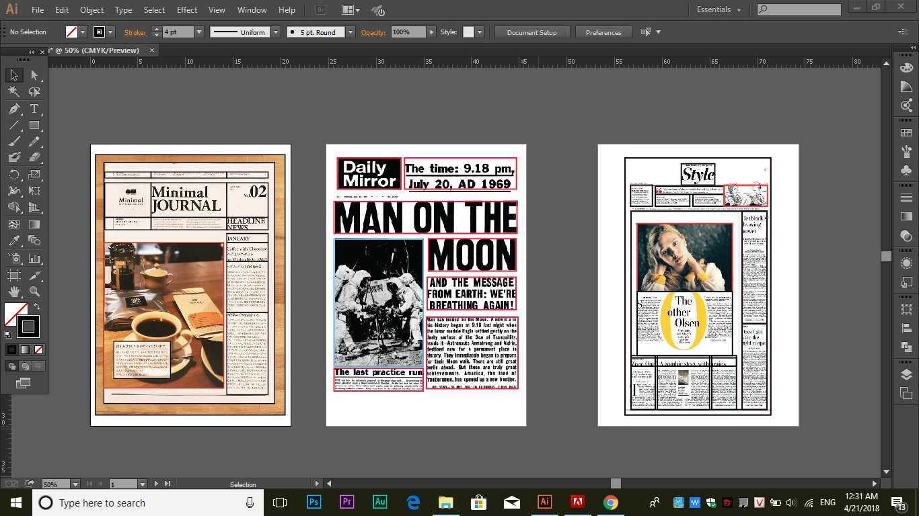Select the Line Segment tool
919x516 pixels.
14,125
